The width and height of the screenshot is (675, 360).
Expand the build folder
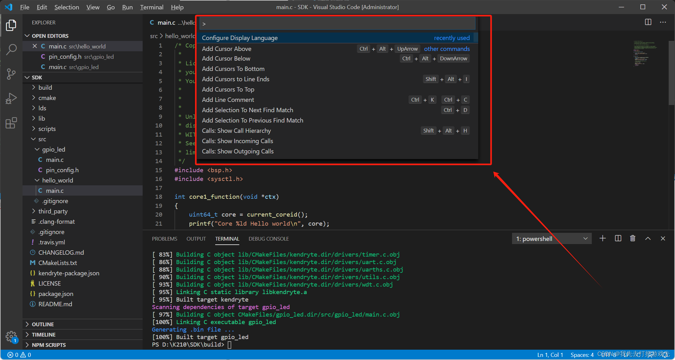(45, 87)
